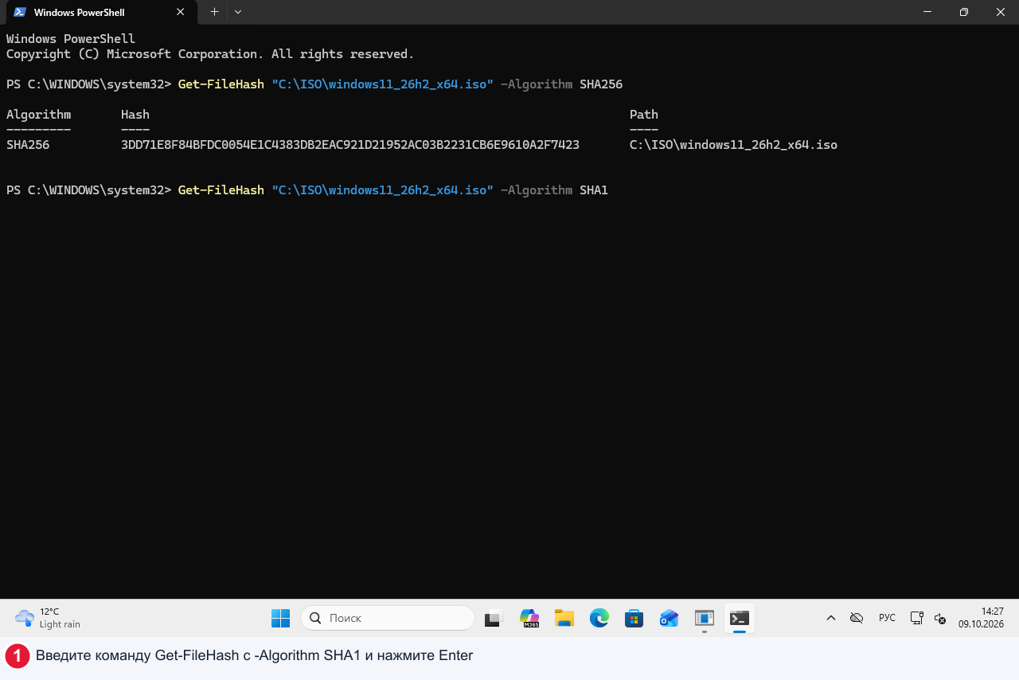Screen dimensions: 1019x680
Task: Open the clock and date flyout
Action: (x=981, y=618)
